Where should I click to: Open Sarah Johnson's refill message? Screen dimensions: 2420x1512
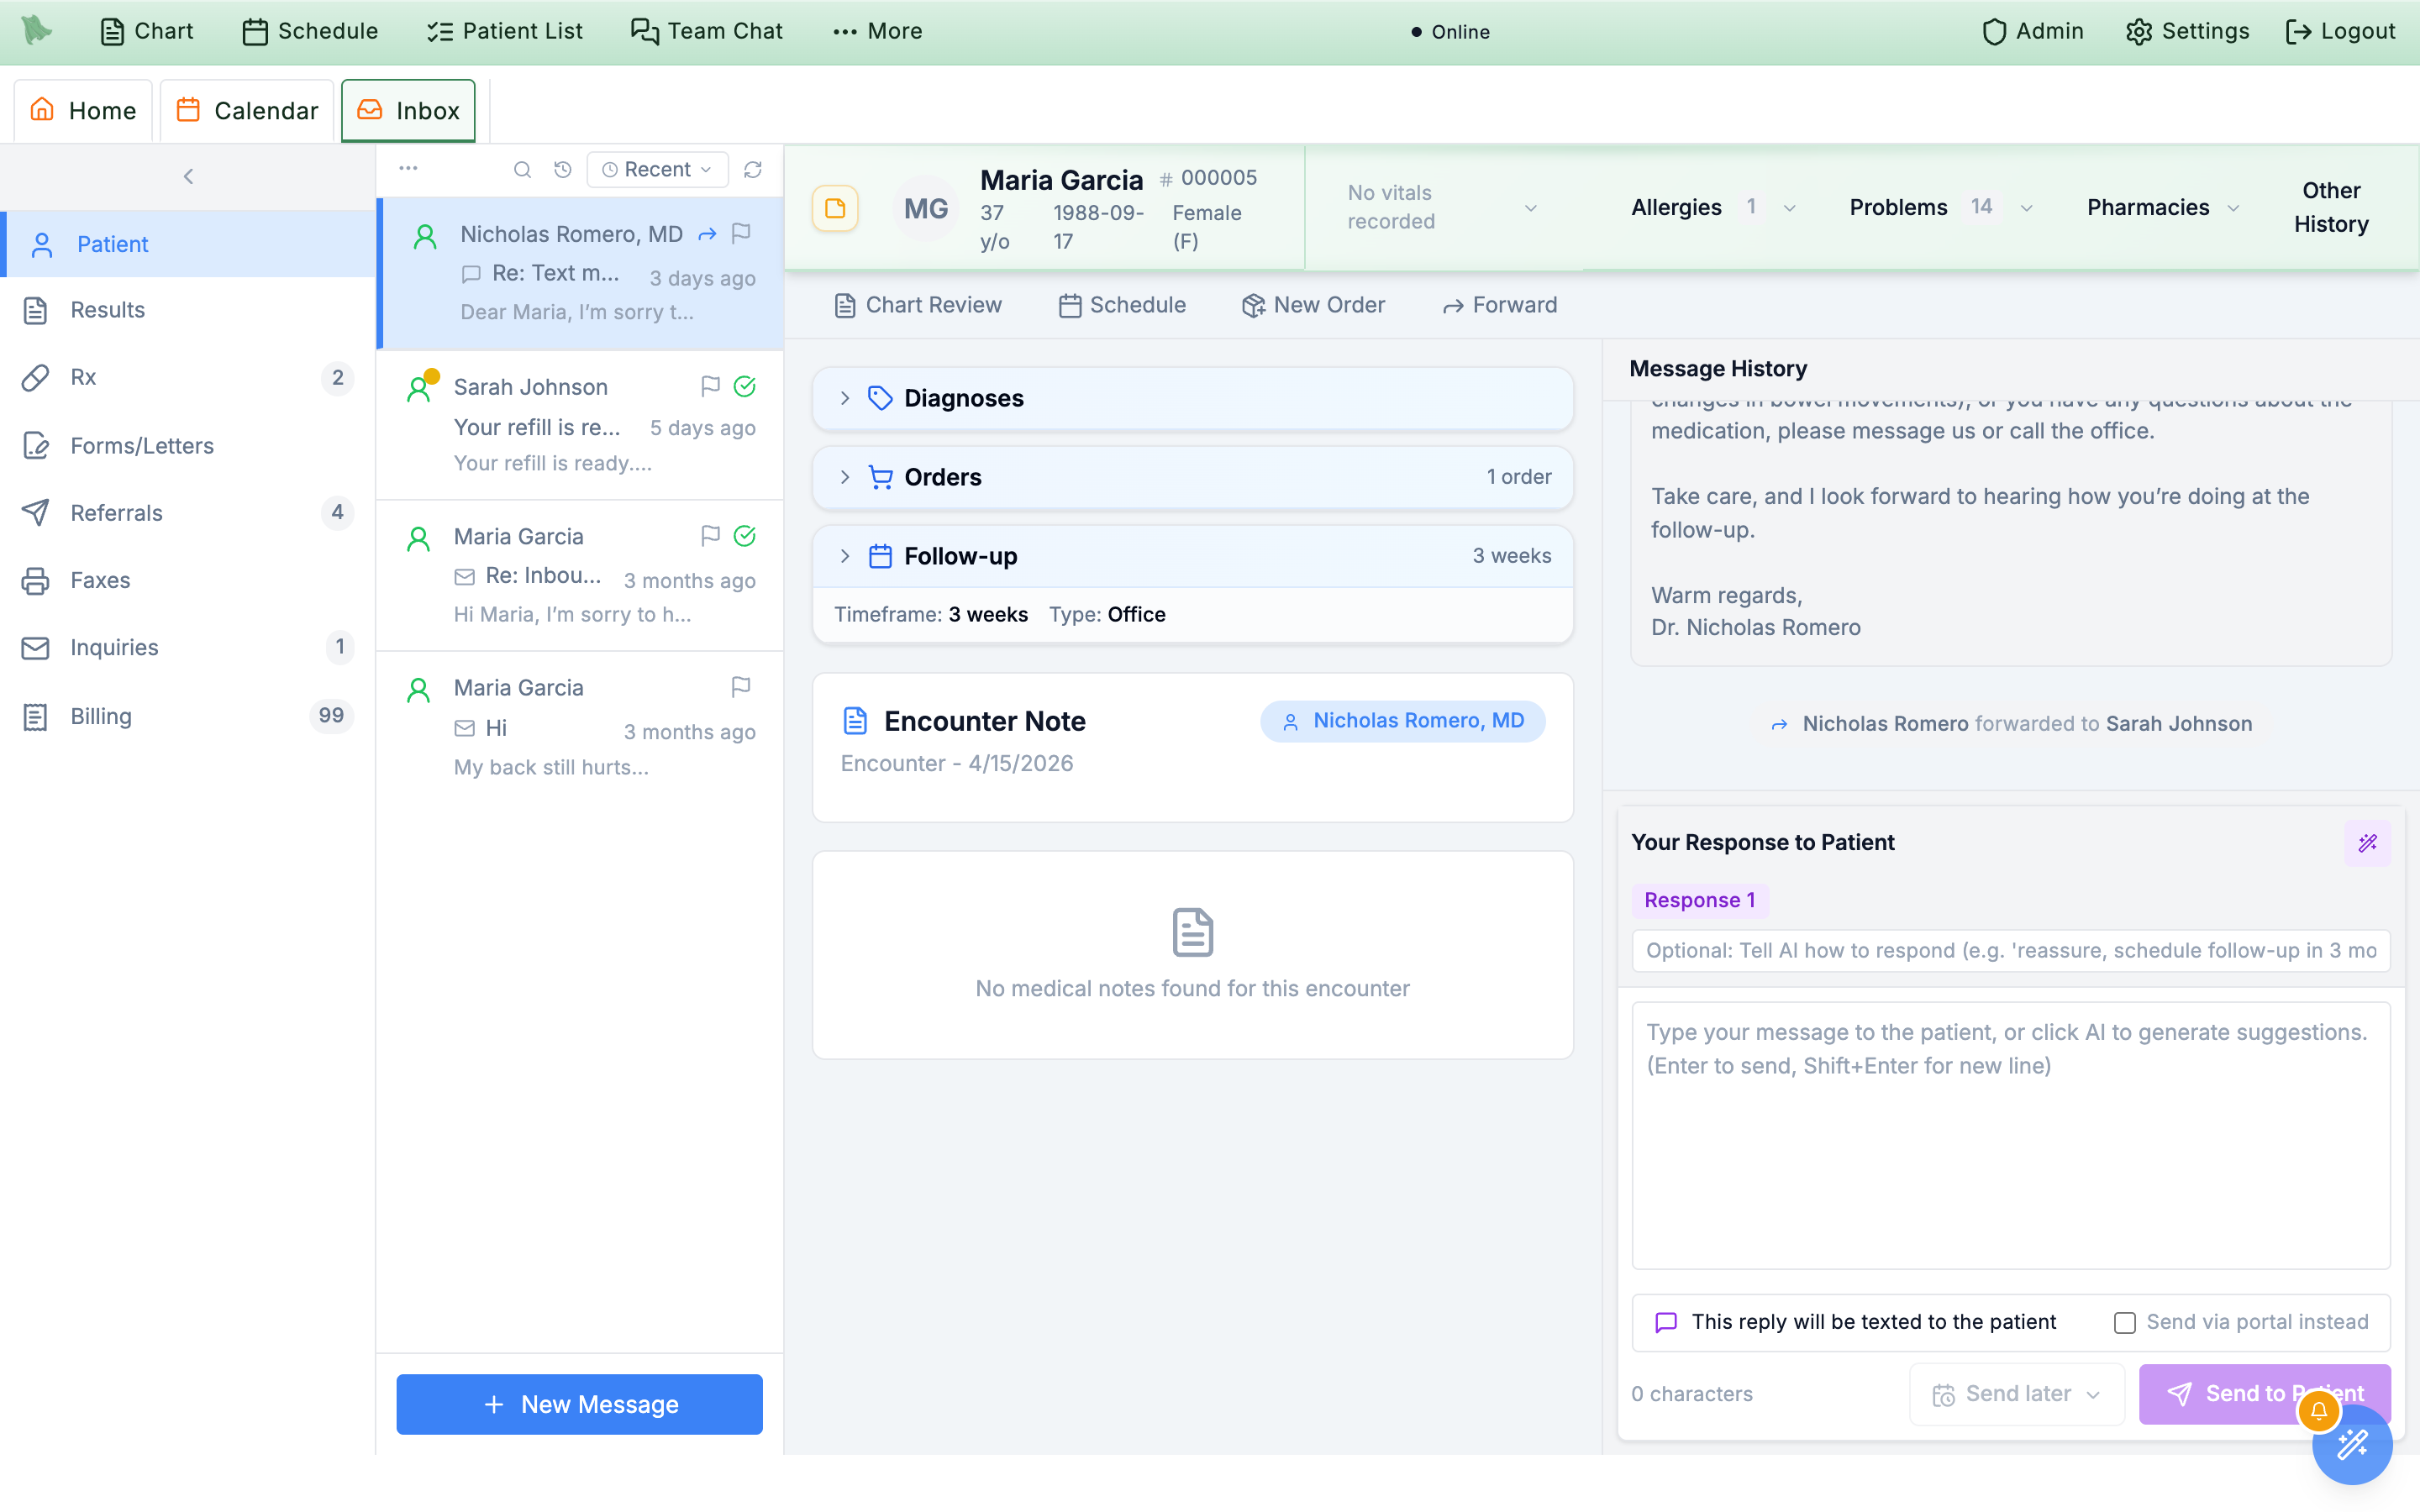coord(580,425)
